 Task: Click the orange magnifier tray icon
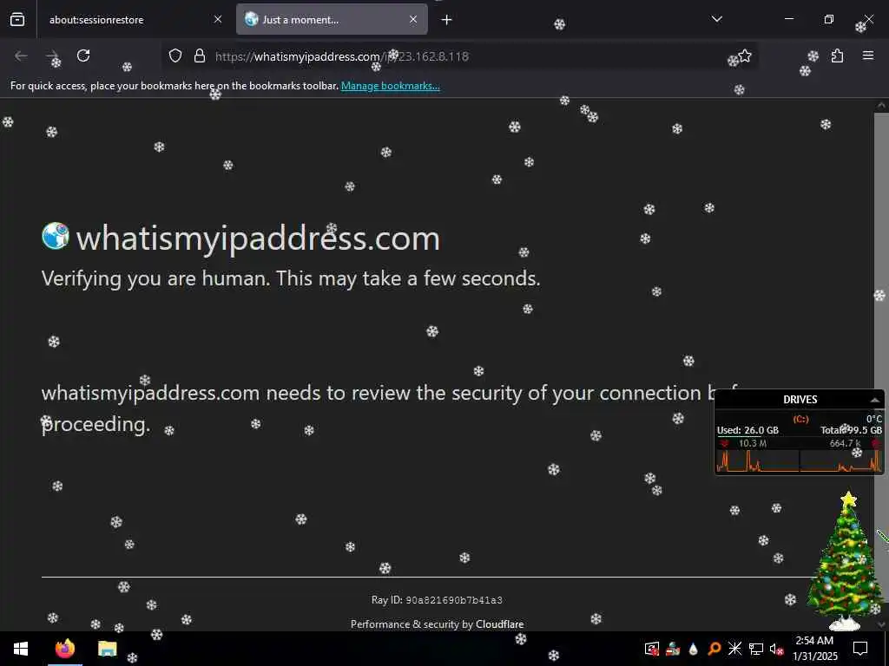coord(714,649)
